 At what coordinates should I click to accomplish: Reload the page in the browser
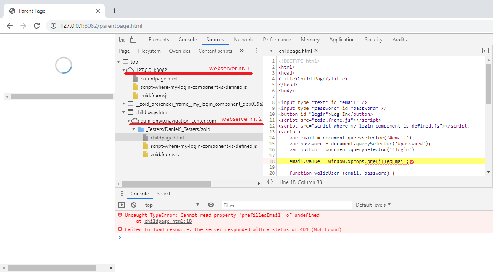tap(37, 26)
